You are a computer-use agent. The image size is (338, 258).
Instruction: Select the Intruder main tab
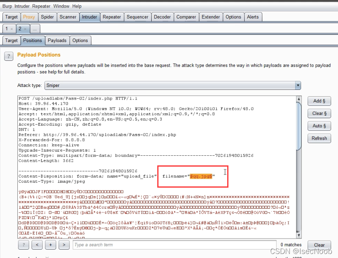[x=89, y=17]
